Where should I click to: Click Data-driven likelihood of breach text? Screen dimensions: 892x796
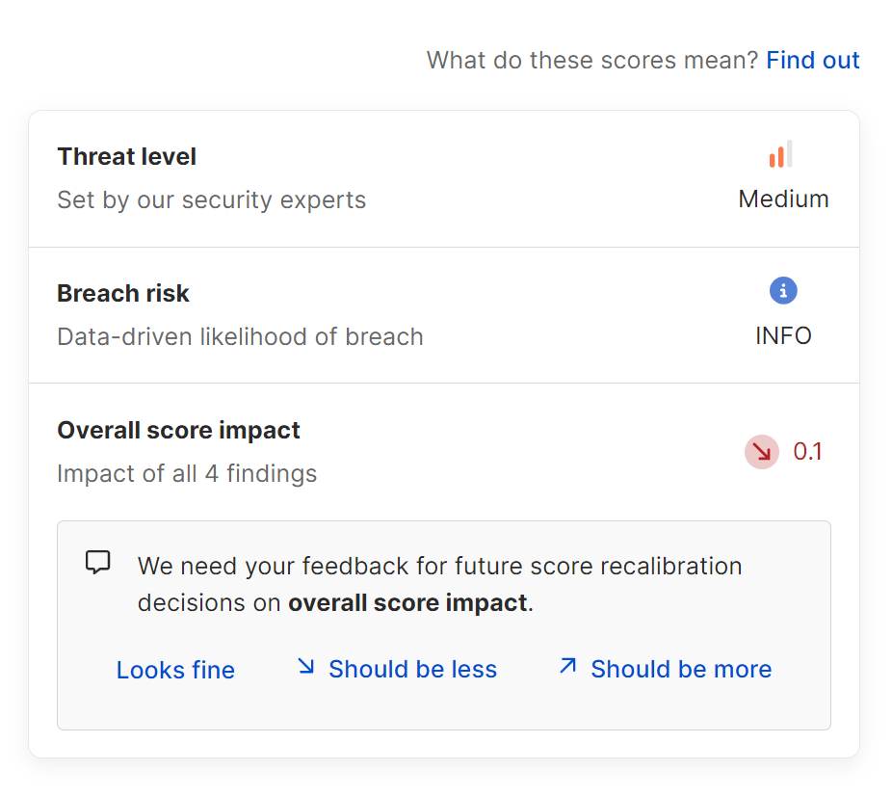click(x=240, y=337)
